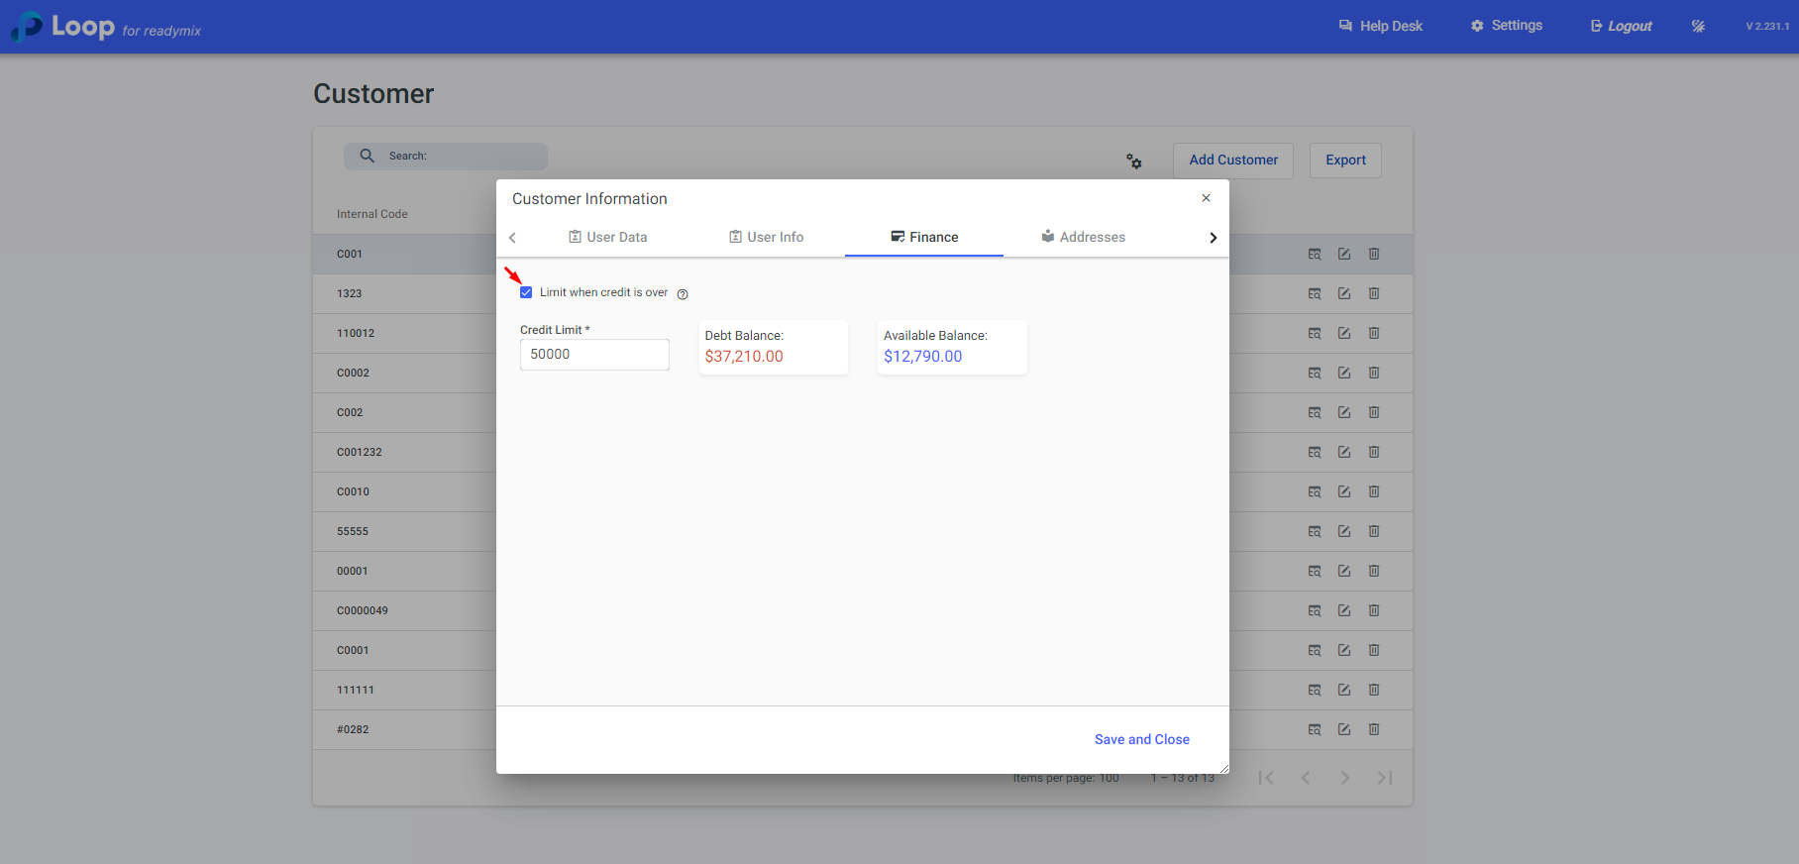The image size is (1799, 864).
Task: Select the User Info tab
Action: point(766,237)
